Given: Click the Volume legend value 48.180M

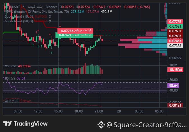Looking at the screenshot, I should pos(24,66).
